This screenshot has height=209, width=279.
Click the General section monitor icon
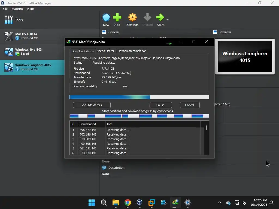coord(104,32)
